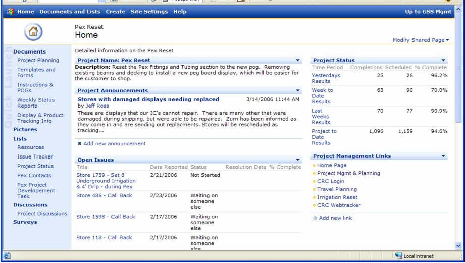Open Project Announcements web part menu arrow
This screenshot has height=263, width=465.
[x=298, y=91]
